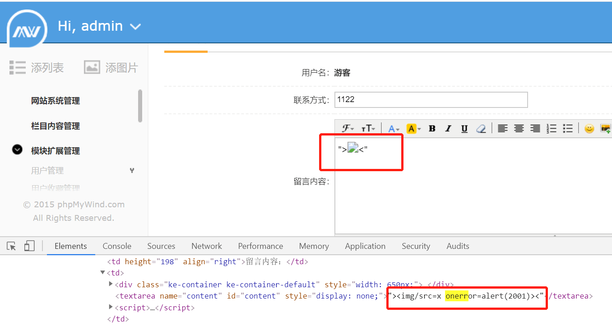The image size is (612, 327).
Task: Click the © 2015 phpMyWind.com footer text
Action: [x=74, y=205]
